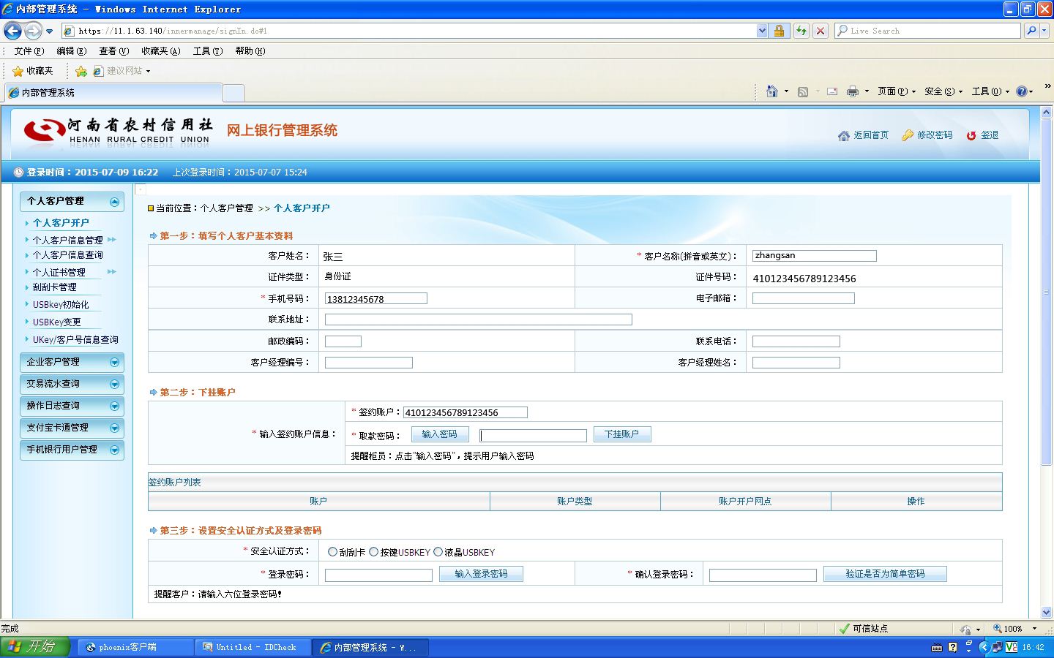Switch to Untitled - IDCheck taskbar item
The height and width of the screenshot is (658, 1054).
tap(252, 647)
